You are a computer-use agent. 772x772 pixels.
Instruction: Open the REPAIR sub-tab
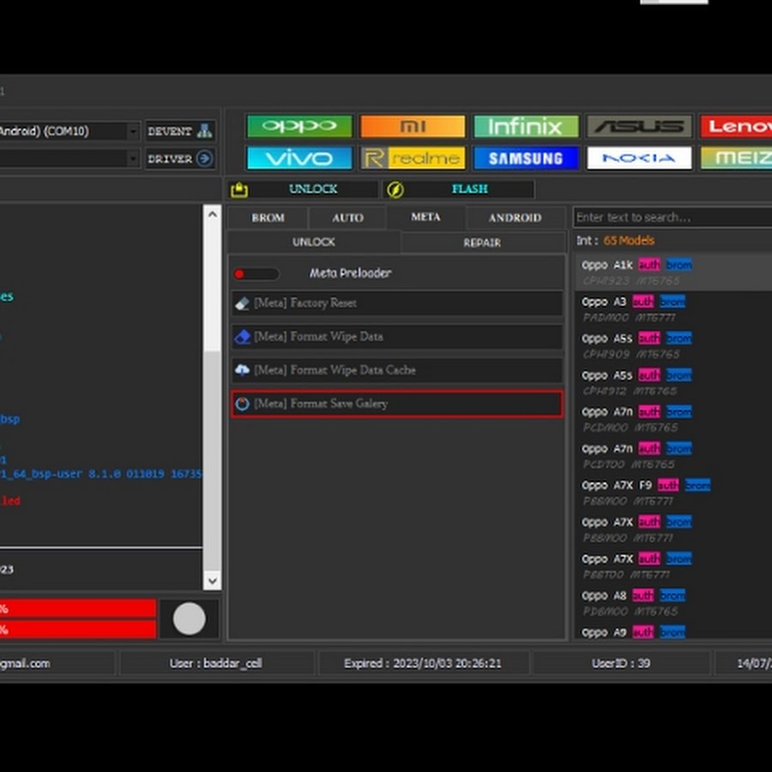(x=482, y=243)
